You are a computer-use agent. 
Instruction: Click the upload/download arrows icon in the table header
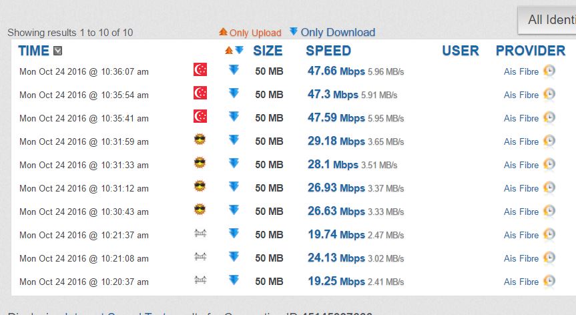[234, 50]
